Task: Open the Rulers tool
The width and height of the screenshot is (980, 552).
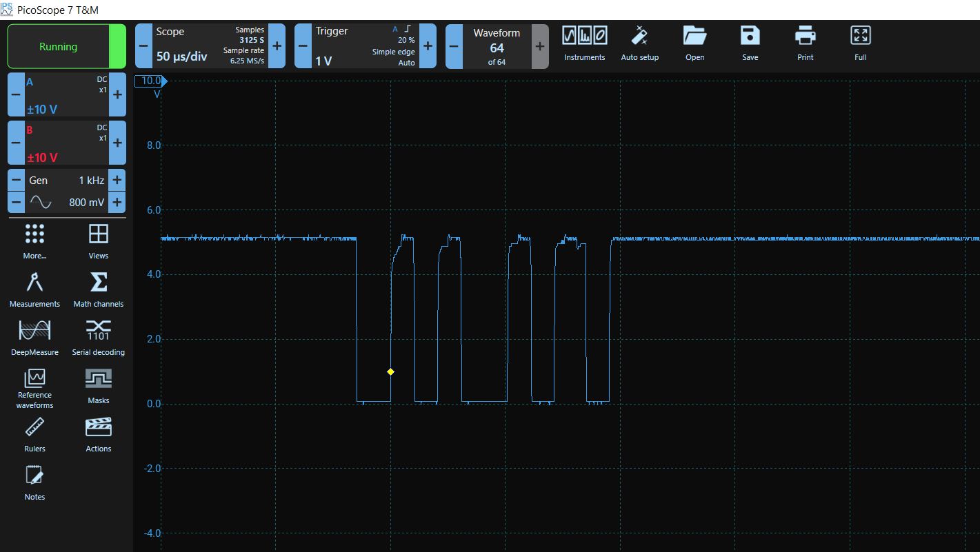Action: pos(34,434)
